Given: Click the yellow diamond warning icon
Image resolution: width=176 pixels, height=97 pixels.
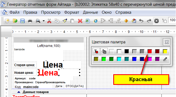Looking at the screenshot, I should 126,21.
